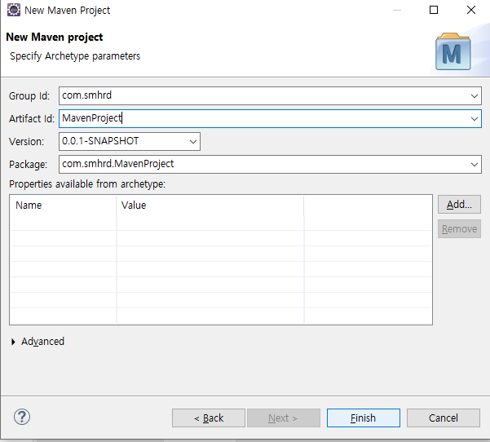Viewport: 490px width, 442px height.
Task: Maximize the New Maven Project dialog
Action: click(x=434, y=10)
